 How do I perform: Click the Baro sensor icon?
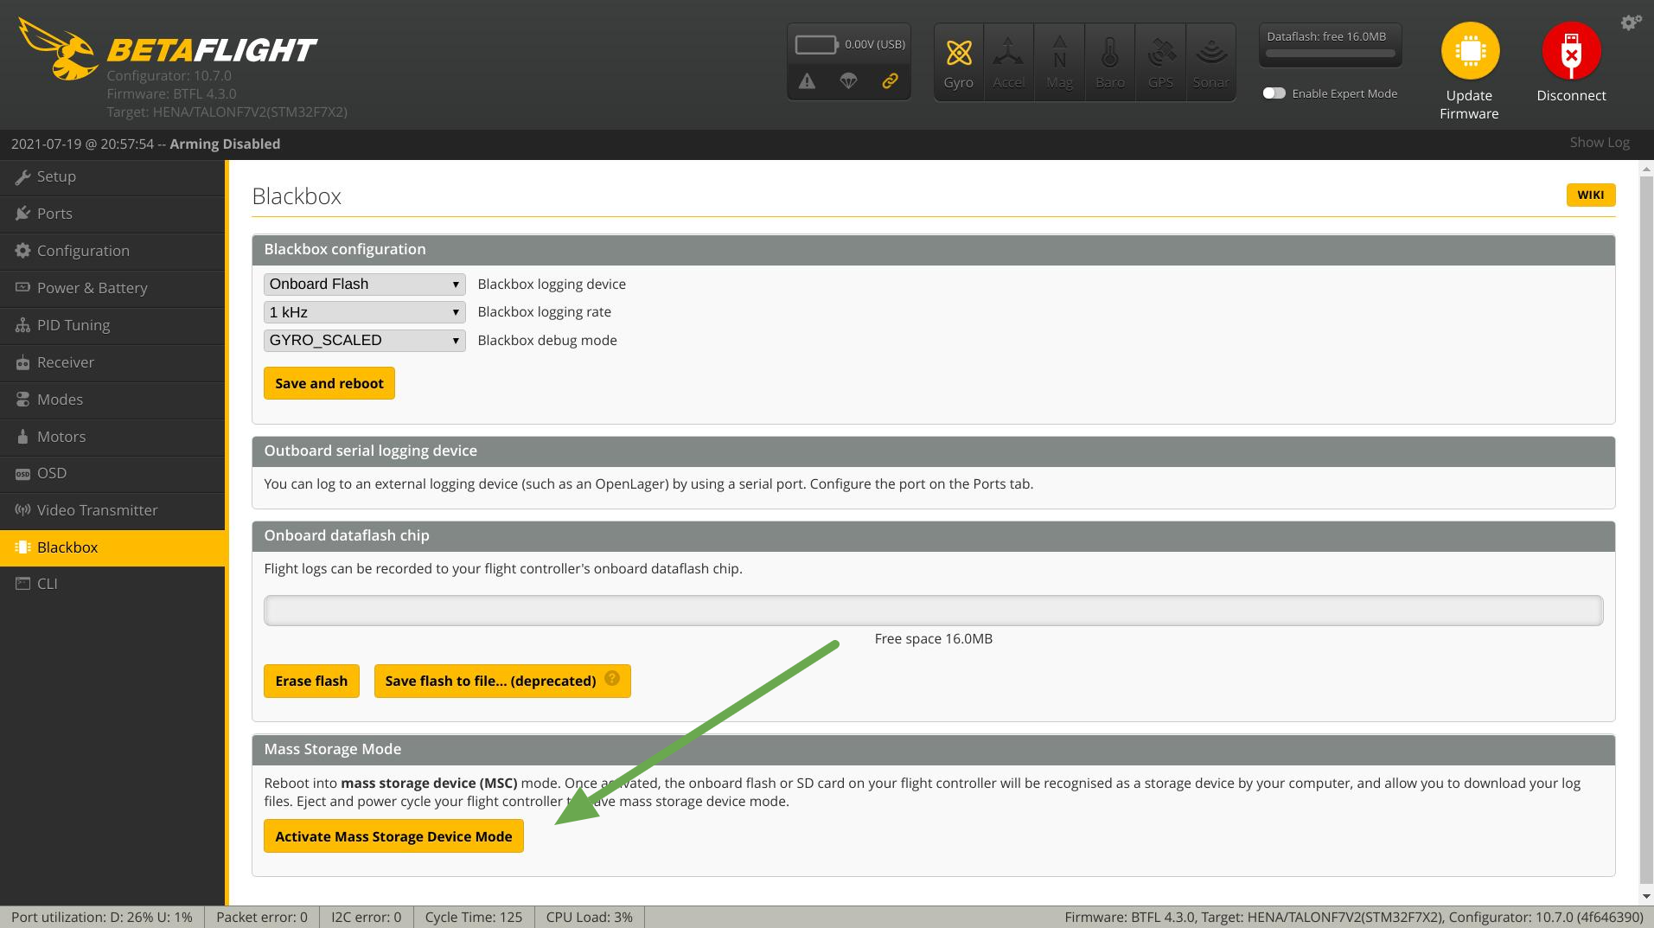tap(1109, 54)
